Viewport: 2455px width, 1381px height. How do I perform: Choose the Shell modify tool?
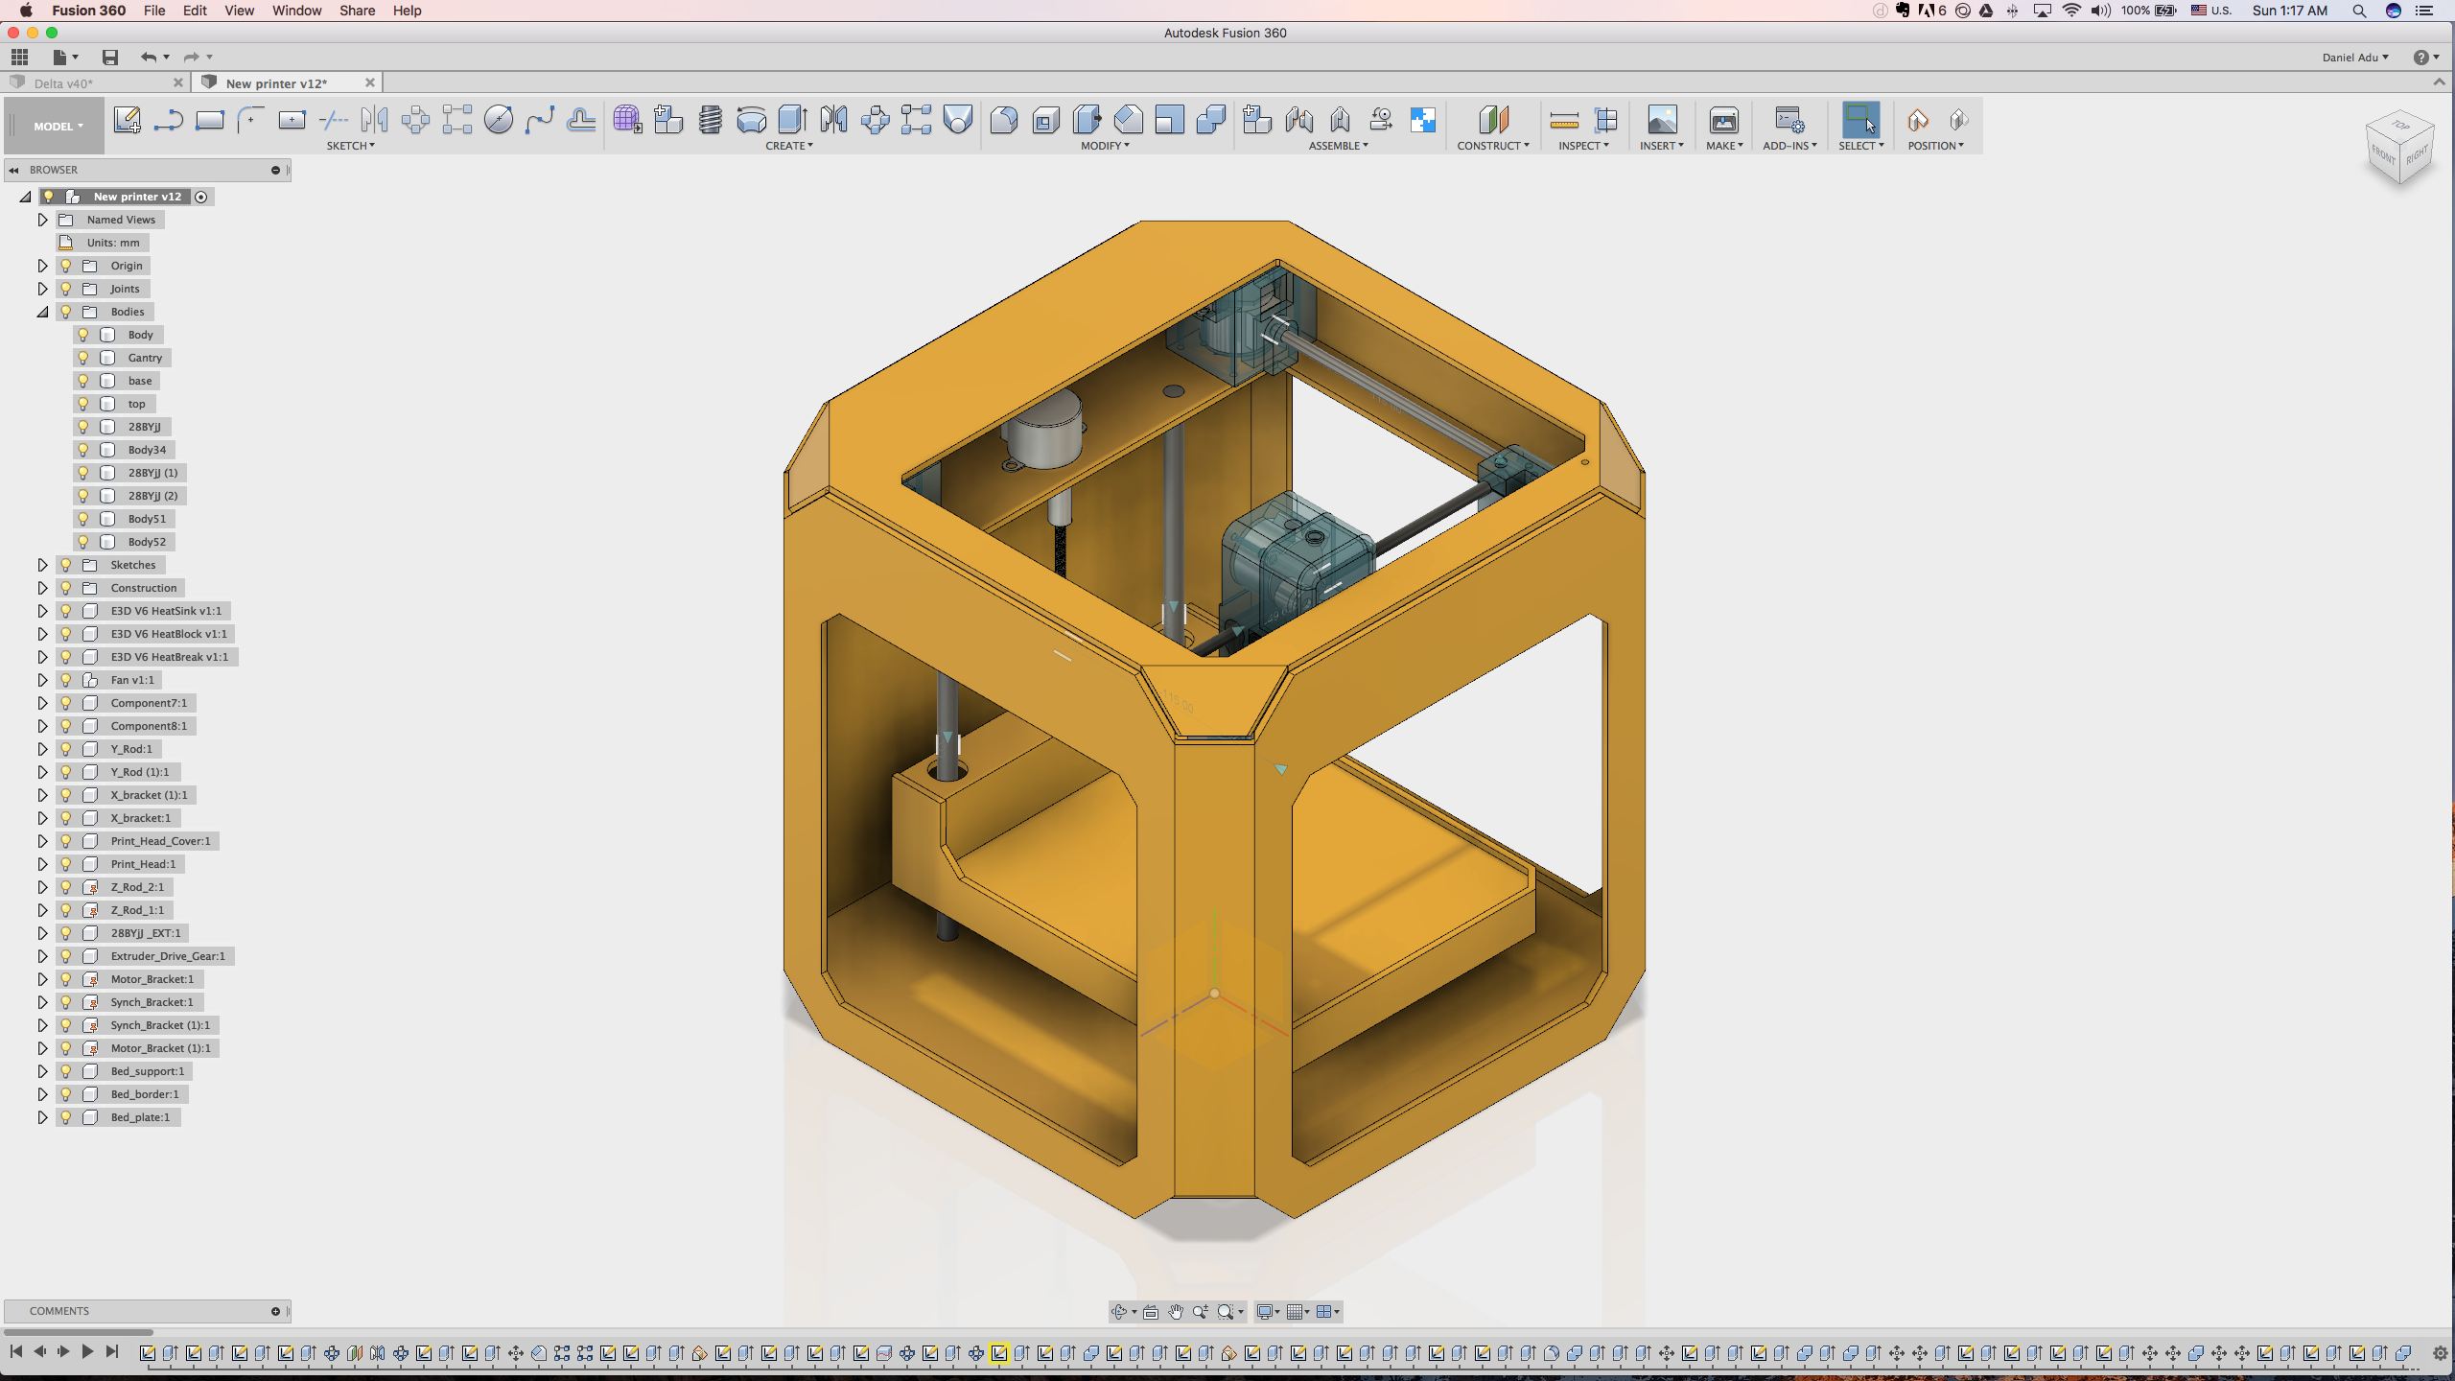point(1045,120)
